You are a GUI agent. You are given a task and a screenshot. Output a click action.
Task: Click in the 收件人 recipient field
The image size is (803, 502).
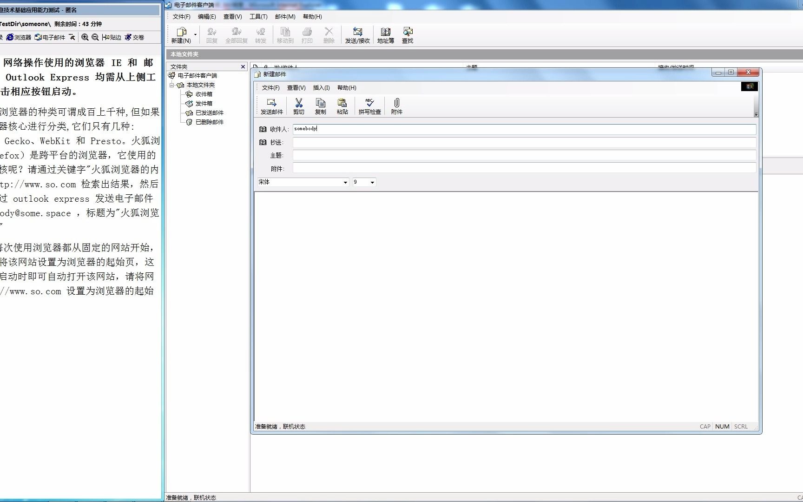tap(524, 129)
